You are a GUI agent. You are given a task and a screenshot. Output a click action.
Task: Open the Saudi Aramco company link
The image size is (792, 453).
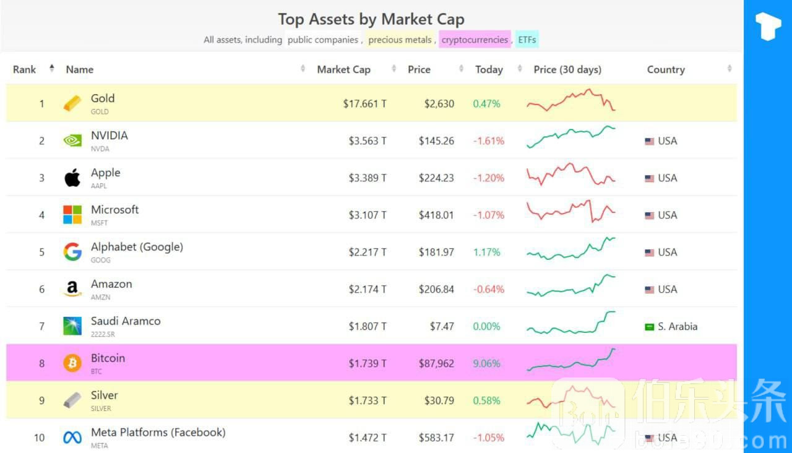coord(126,321)
